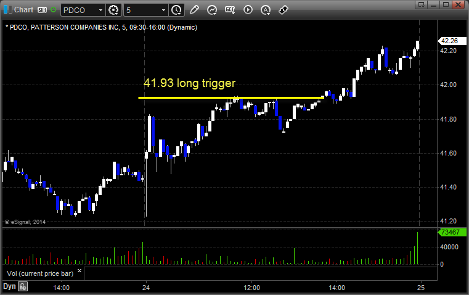Click the SIM simulated trading badge
469x295 pixels.
coord(42,10)
